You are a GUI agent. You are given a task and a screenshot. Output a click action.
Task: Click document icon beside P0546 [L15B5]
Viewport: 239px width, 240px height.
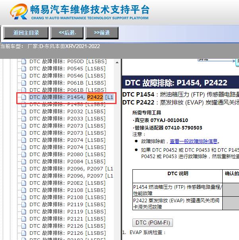point(24,75)
